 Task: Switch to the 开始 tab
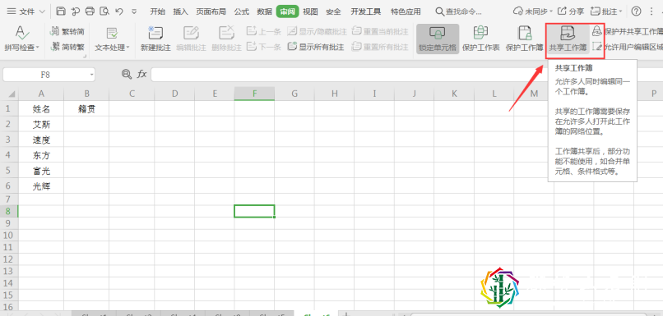(157, 11)
